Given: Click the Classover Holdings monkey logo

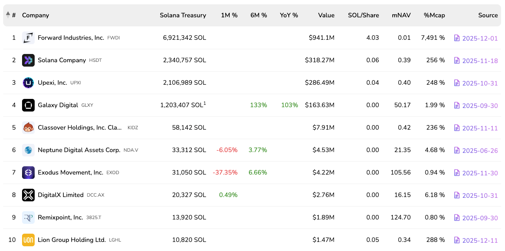Looking at the screenshot, I should point(28,128).
